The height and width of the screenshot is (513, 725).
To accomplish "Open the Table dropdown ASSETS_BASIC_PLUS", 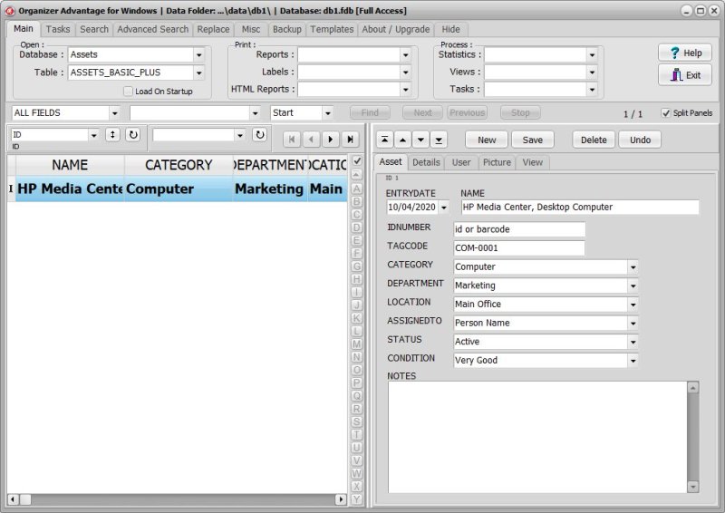I will point(198,73).
